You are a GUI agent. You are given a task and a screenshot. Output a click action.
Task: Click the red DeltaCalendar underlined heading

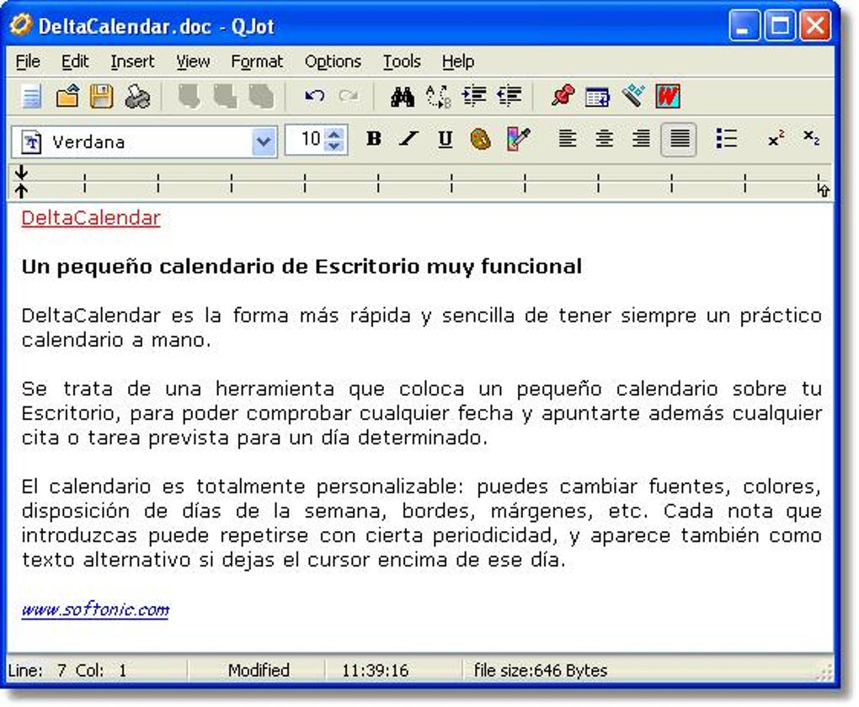coord(91,218)
